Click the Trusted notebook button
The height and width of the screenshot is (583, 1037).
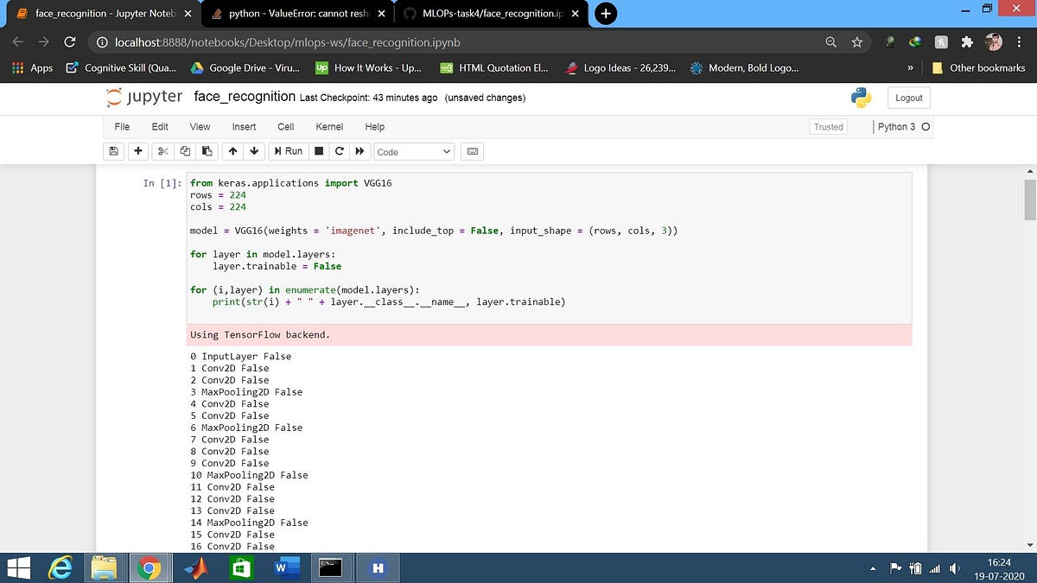[827, 126]
